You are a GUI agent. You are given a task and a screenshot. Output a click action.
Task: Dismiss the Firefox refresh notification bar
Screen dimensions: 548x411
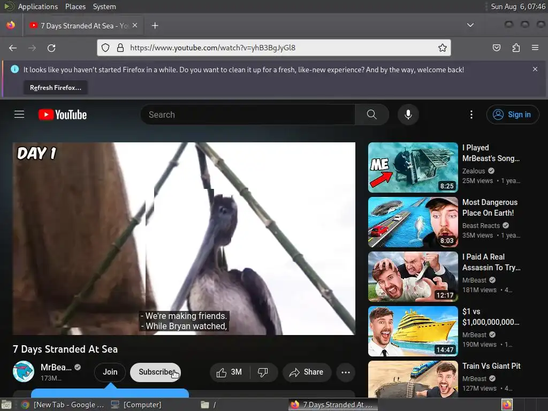pos(535,69)
